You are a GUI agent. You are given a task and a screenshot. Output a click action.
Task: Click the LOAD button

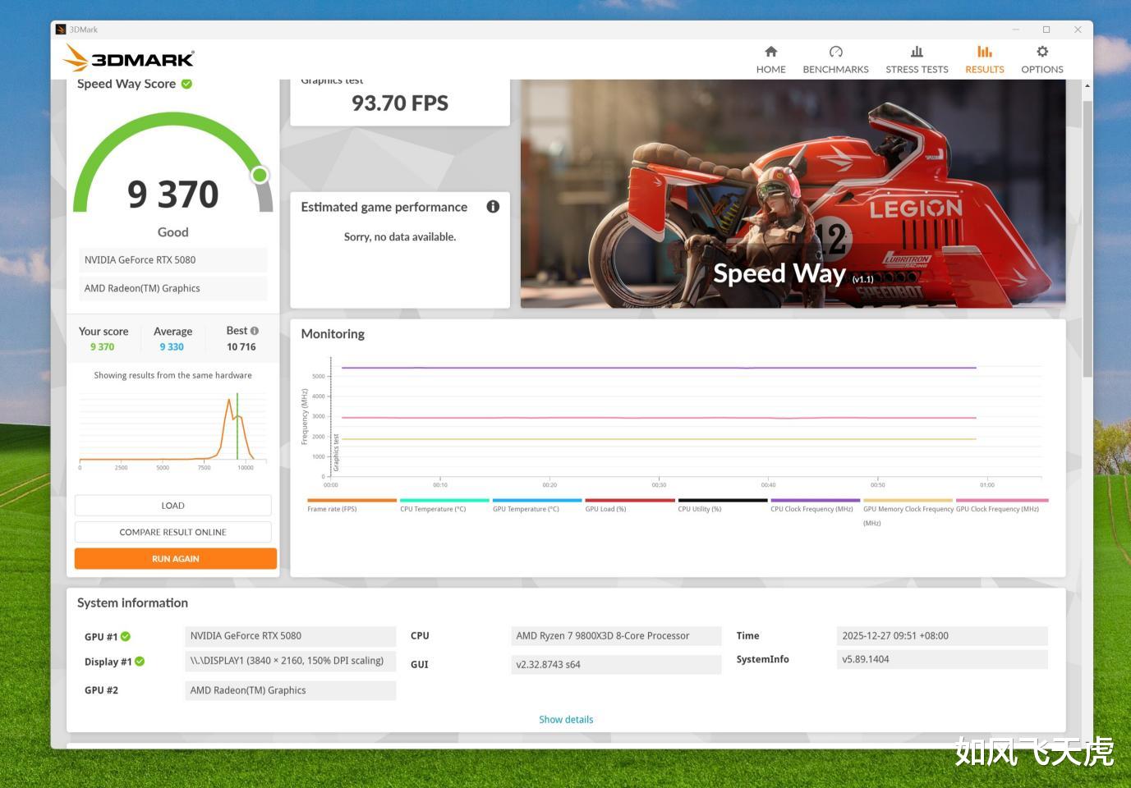[172, 506]
